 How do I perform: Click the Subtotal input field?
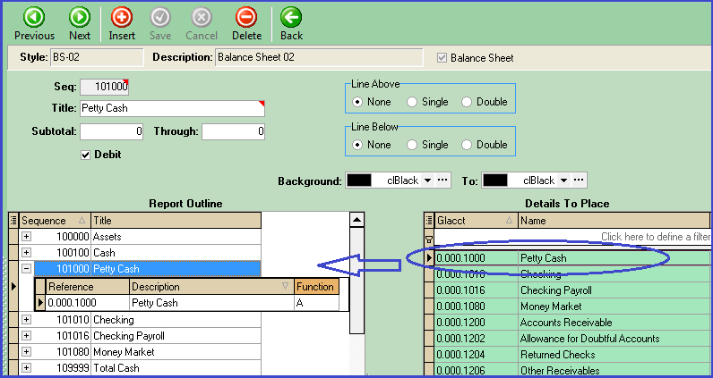(x=111, y=132)
